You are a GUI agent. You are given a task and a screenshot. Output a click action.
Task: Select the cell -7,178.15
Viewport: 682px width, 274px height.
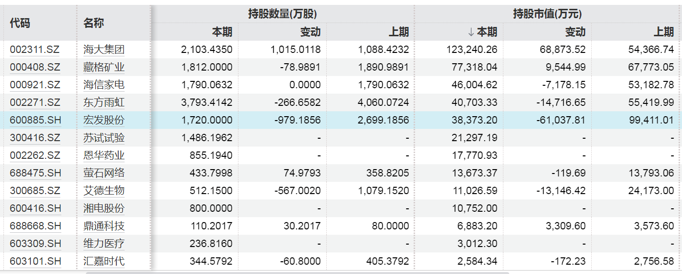[x=564, y=85]
